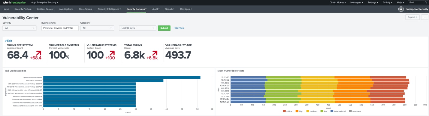Image resolution: width=429 pixels, height=116 pixels.
Task: Click the green Submit button
Action: click(164, 28)
